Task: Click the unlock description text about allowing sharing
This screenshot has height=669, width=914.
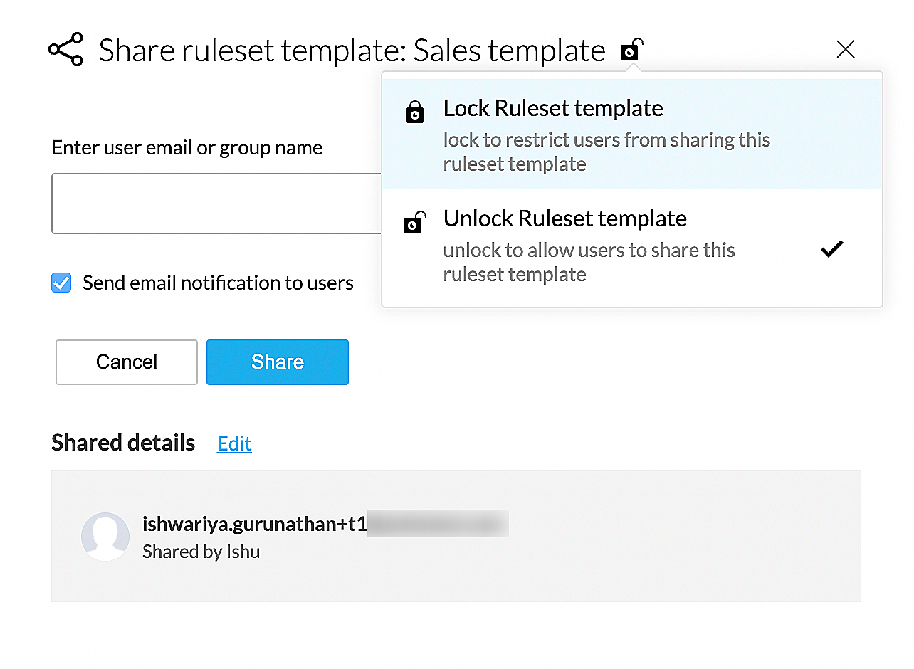Action: coord(589,262)
